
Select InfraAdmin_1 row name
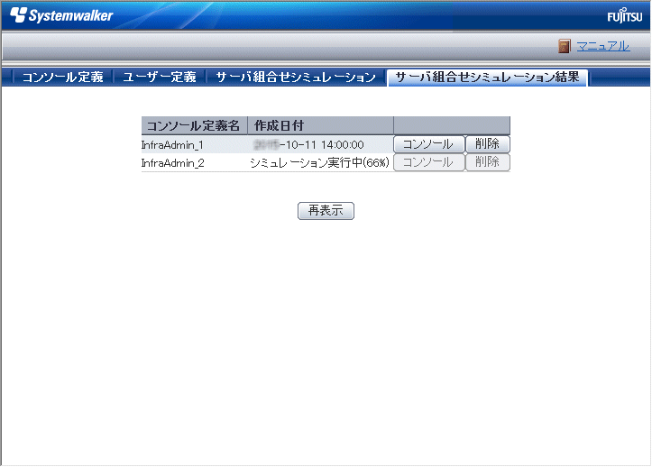tap(172, 145)
